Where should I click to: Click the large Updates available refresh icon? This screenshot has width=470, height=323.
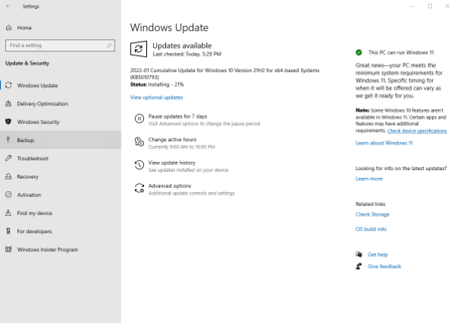click(139, 49)
